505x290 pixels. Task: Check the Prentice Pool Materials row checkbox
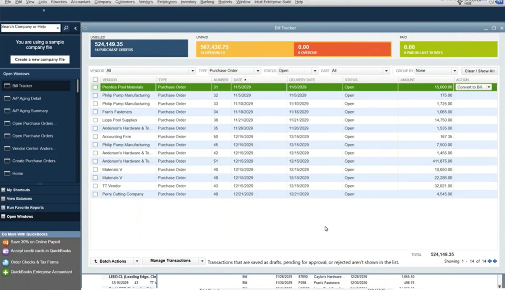click(95, 87)
